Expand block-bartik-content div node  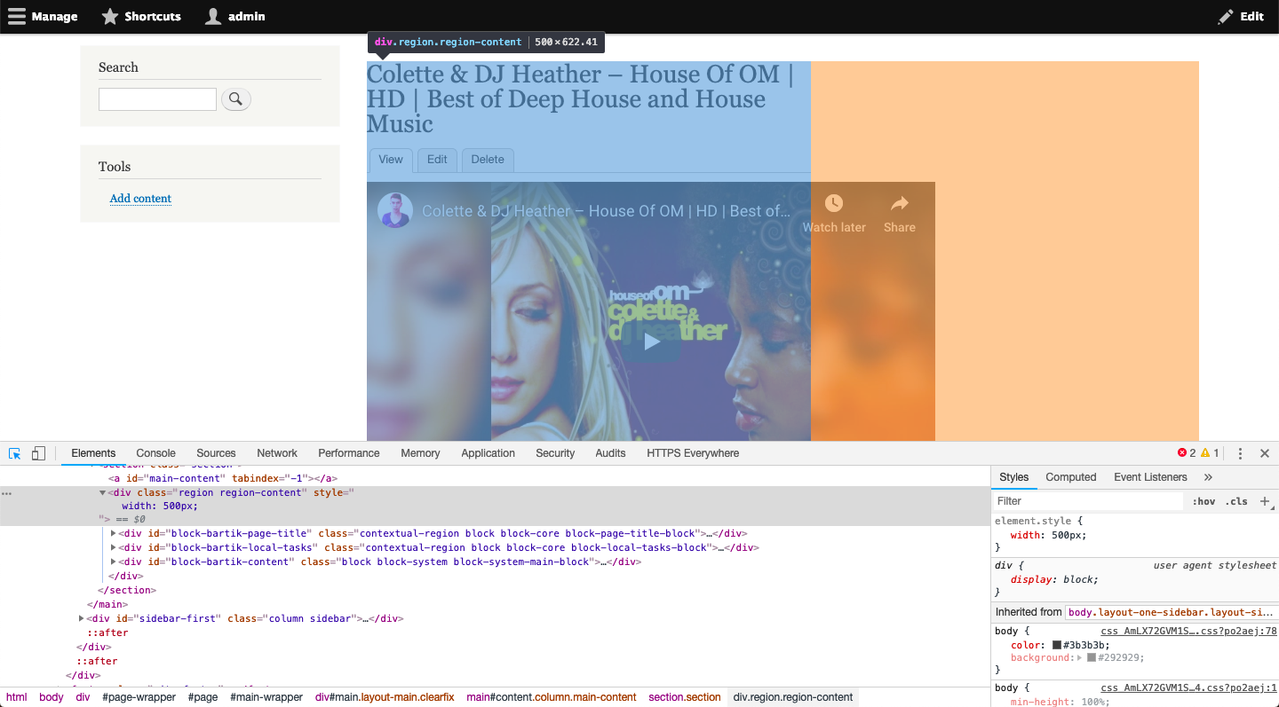point(113,562)
